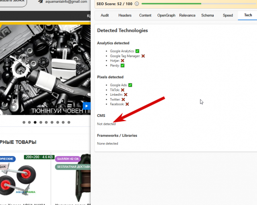The height and width of the screenshot is (205, 257).
Task: Open the boat tuning banner image
Action: pyautogui.click(x=45, y=69)
